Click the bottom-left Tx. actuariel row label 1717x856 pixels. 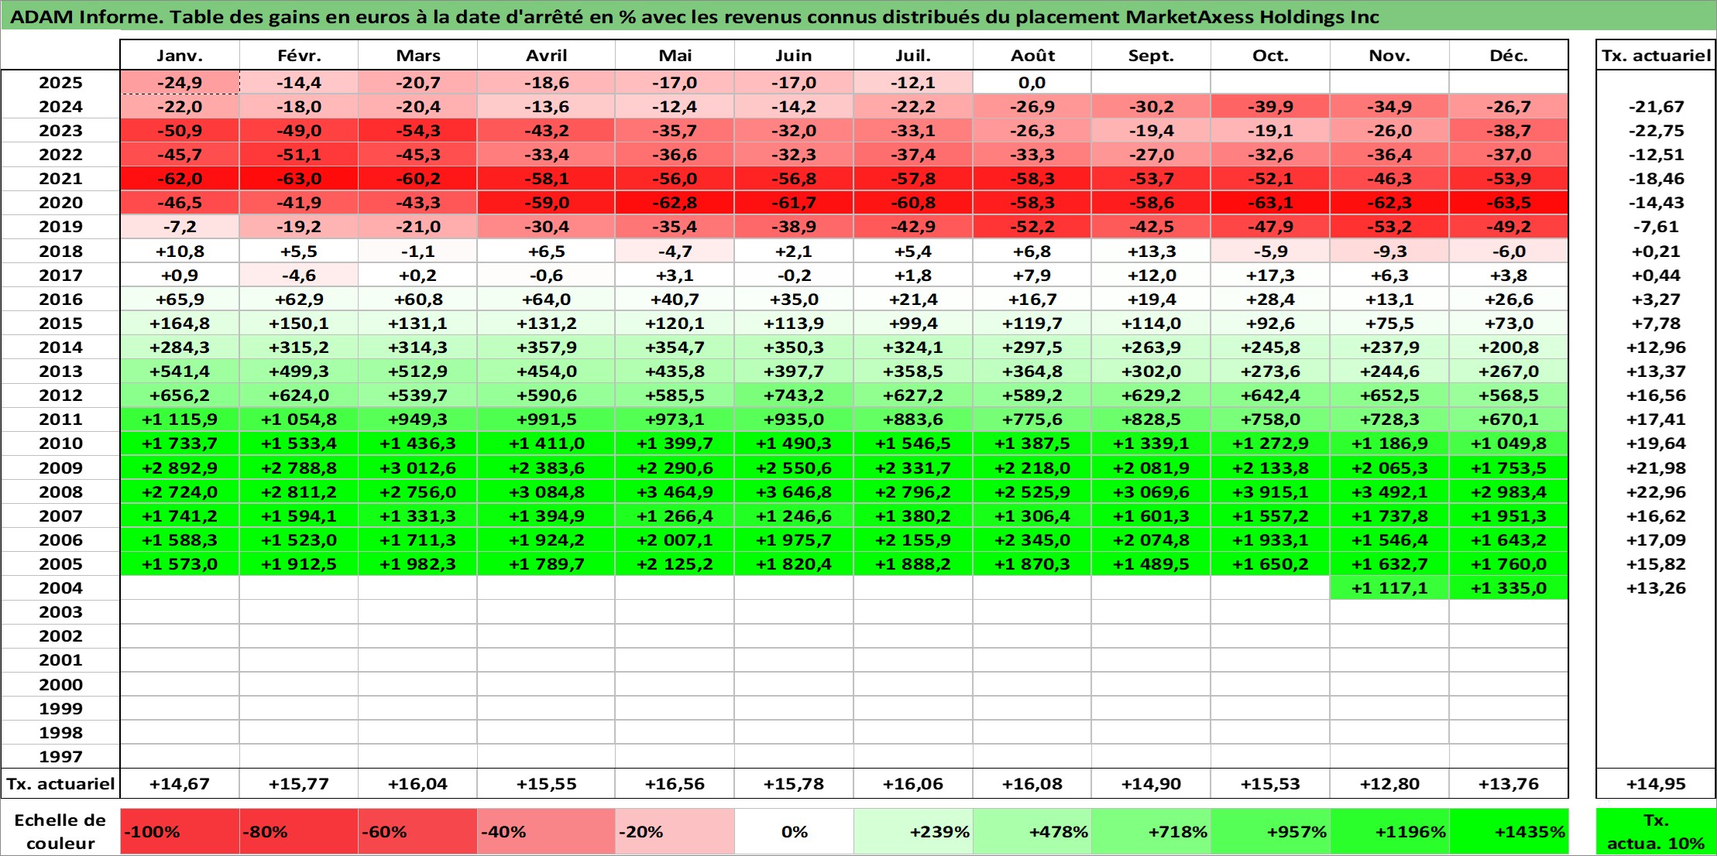pos(60,784)
